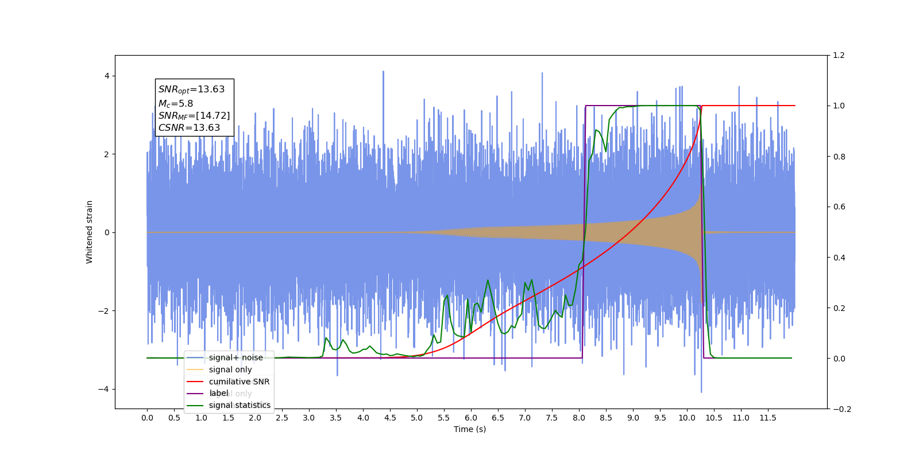Click right y-axis tick label 0.4

839,258
